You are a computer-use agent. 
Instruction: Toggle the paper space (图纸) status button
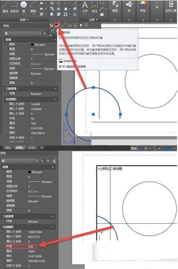(x=134, y=148)
